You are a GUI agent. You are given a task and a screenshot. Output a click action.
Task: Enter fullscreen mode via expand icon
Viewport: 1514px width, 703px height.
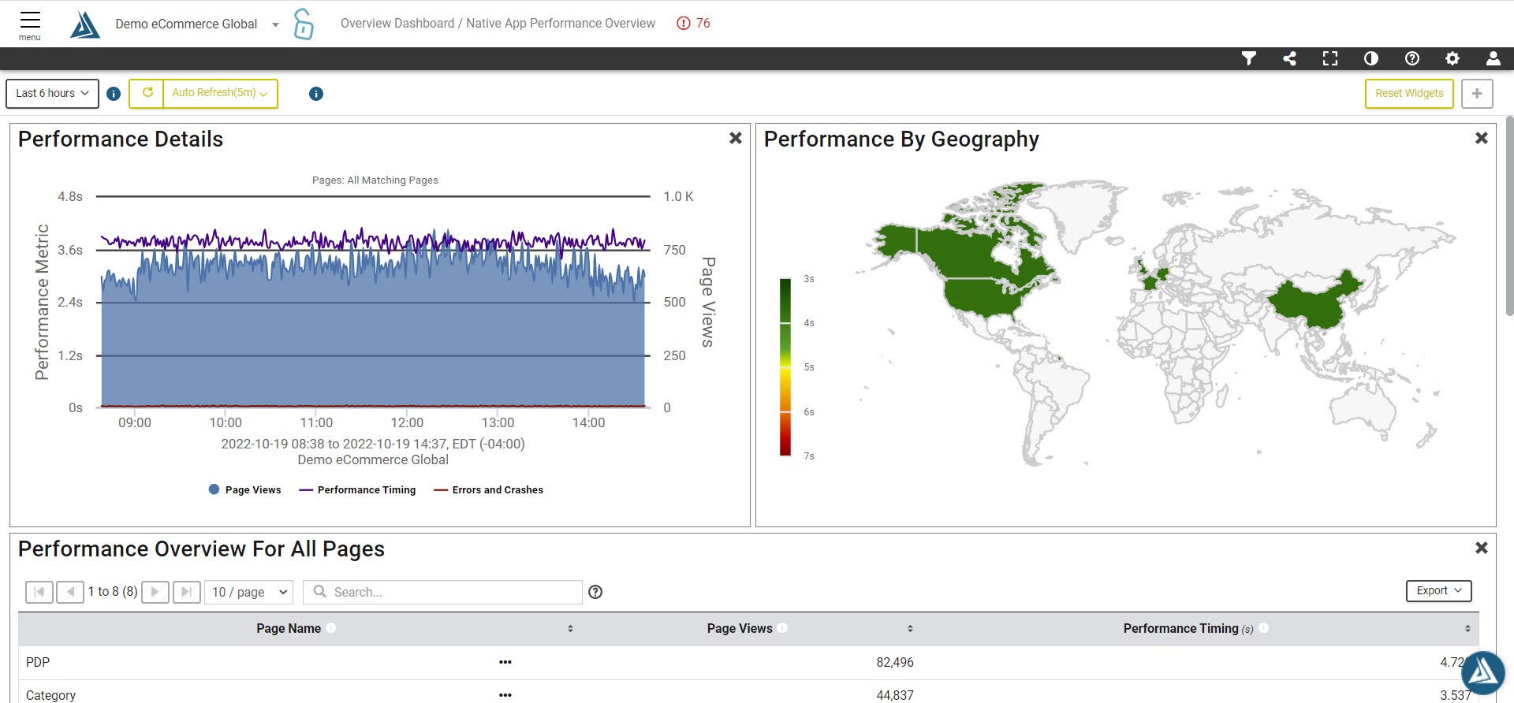1330,58
